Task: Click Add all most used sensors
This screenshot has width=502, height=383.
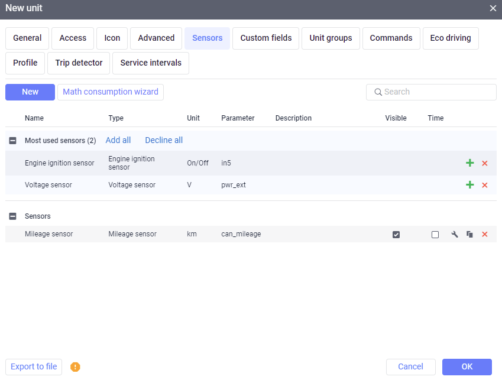Action: tap(118, 140)
